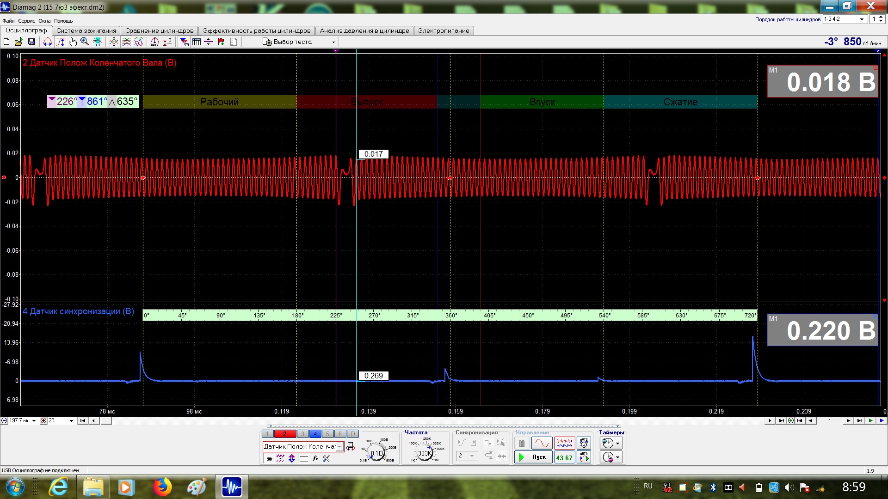Adjust the 333K frequency knob
This screenshot has height=499, width=888.
pos(425,453)
